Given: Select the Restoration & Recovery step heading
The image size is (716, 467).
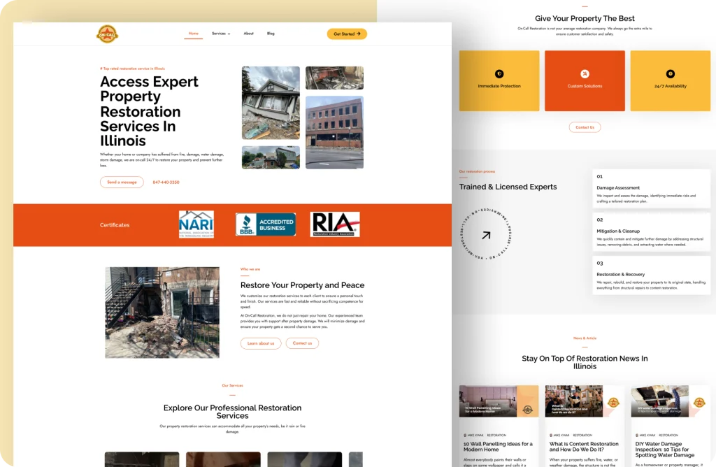Looking at the screenshot, I should click(621, 274).
